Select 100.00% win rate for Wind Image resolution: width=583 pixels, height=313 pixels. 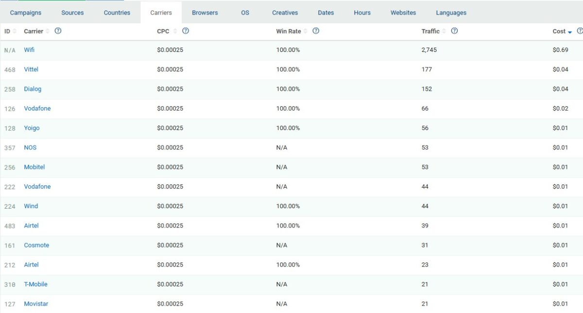click(x=288, y=206)
